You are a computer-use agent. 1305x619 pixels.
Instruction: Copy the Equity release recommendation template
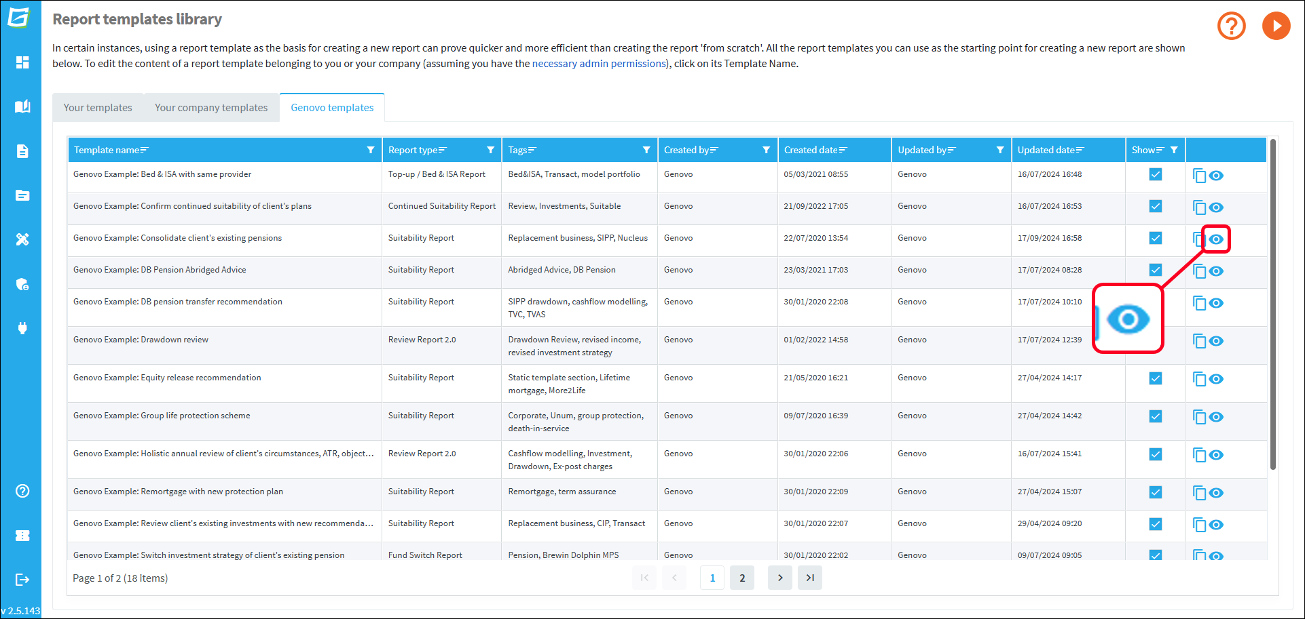pyautogui.click(x=1199, y=379)
